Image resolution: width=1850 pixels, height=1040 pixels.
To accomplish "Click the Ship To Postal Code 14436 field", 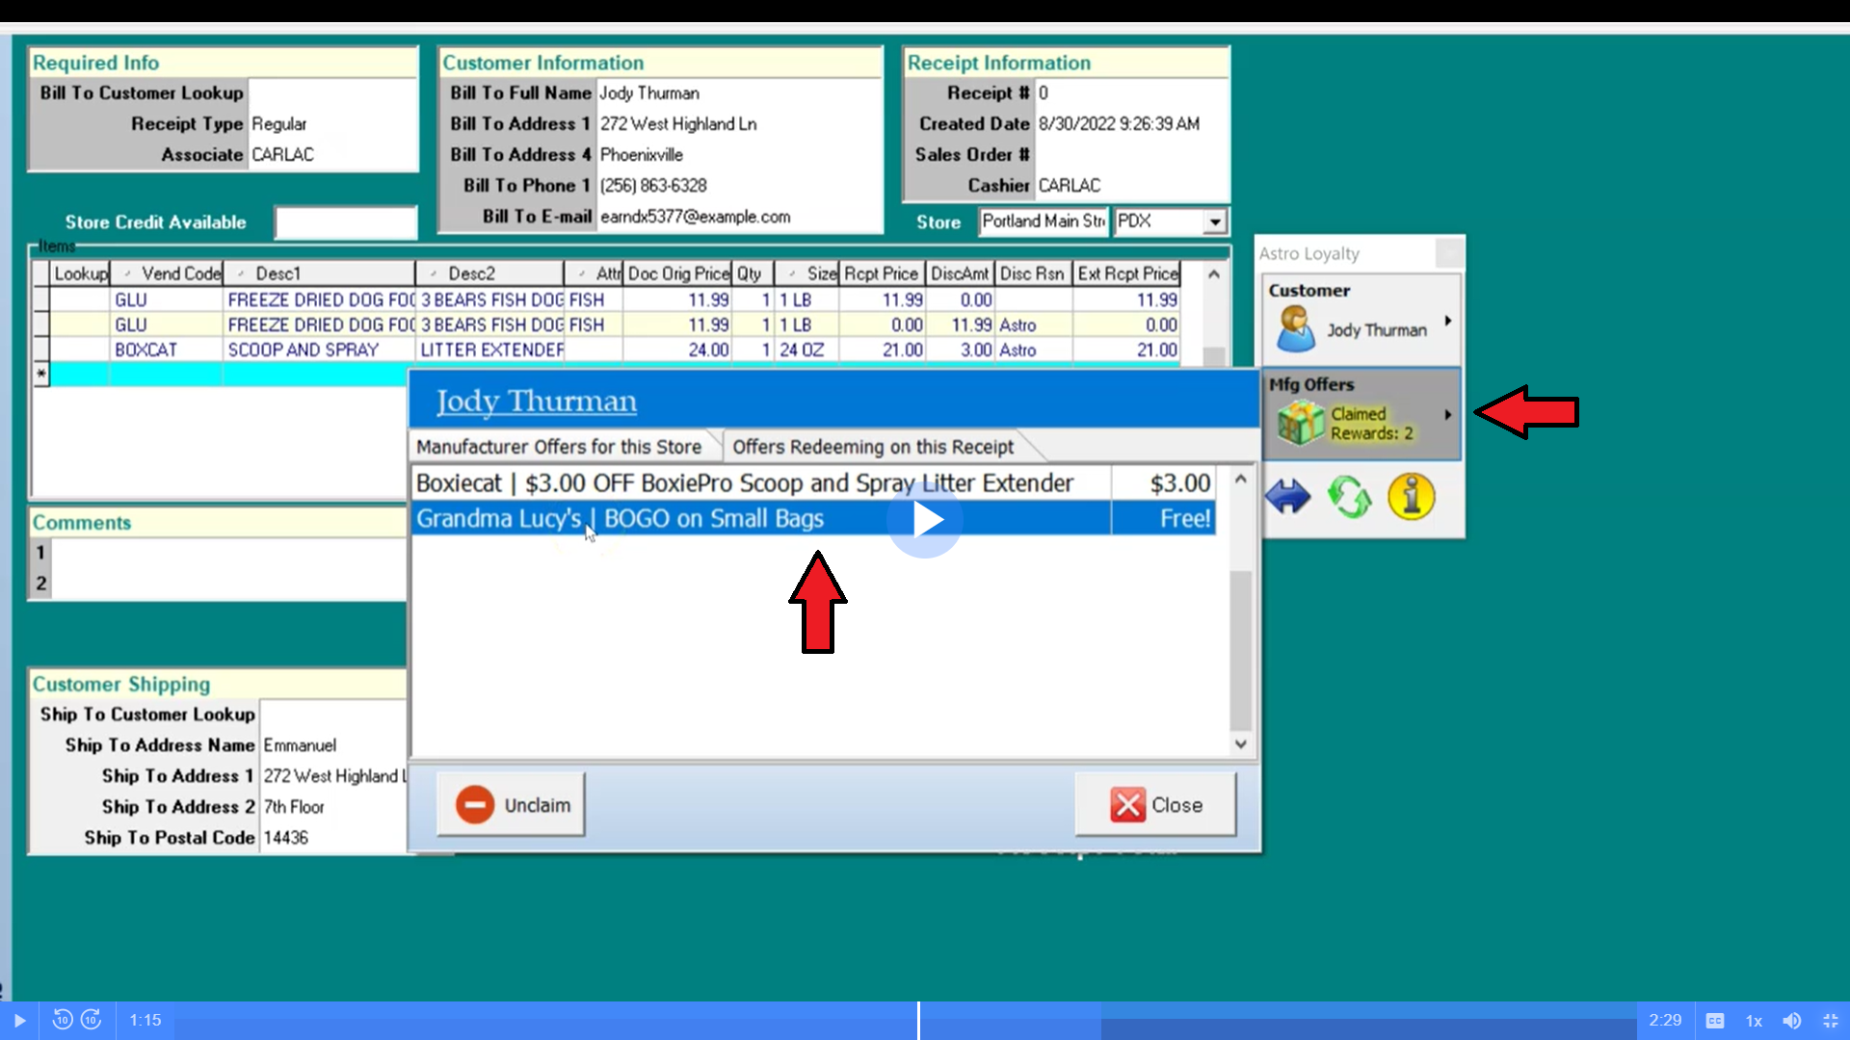I will pos(333,838).
